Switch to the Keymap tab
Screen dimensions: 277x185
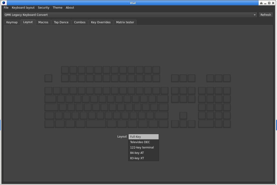tap(12, 22)
